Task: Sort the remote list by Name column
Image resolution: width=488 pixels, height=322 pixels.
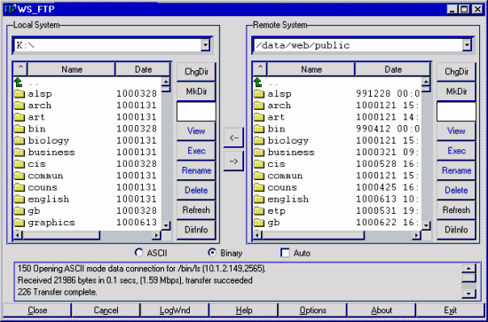Action: click(311, 69)
